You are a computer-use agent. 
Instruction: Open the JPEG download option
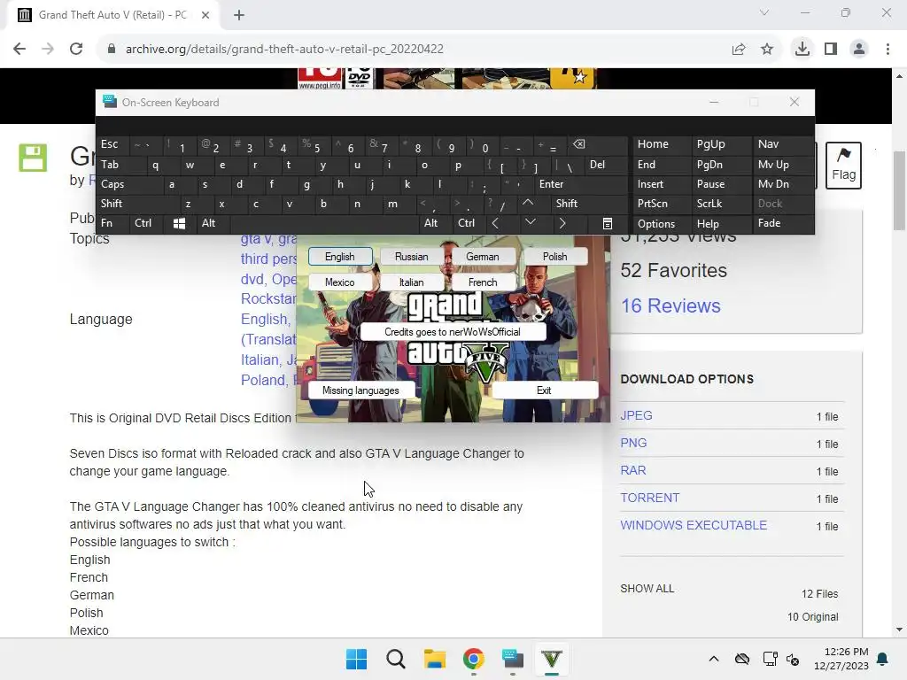636,416
